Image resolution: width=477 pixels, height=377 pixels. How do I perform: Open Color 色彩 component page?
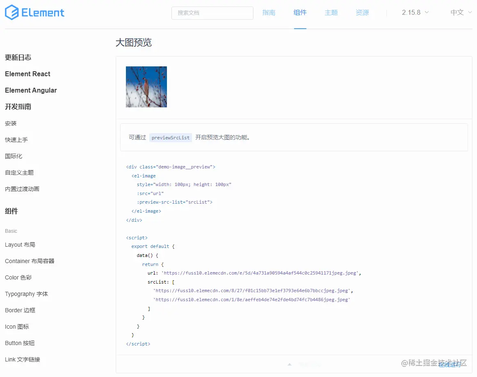coord(18,277)
